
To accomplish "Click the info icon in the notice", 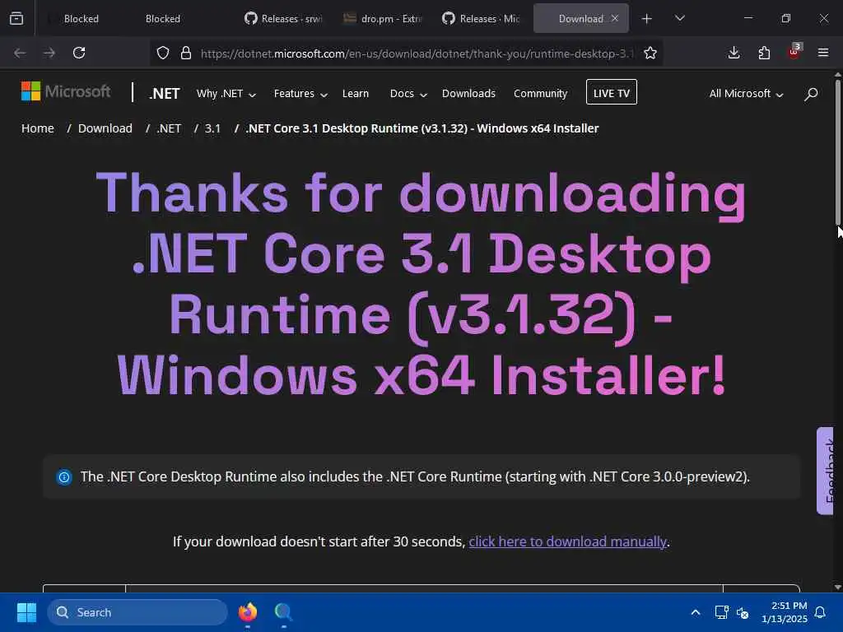I will [64, 476].
